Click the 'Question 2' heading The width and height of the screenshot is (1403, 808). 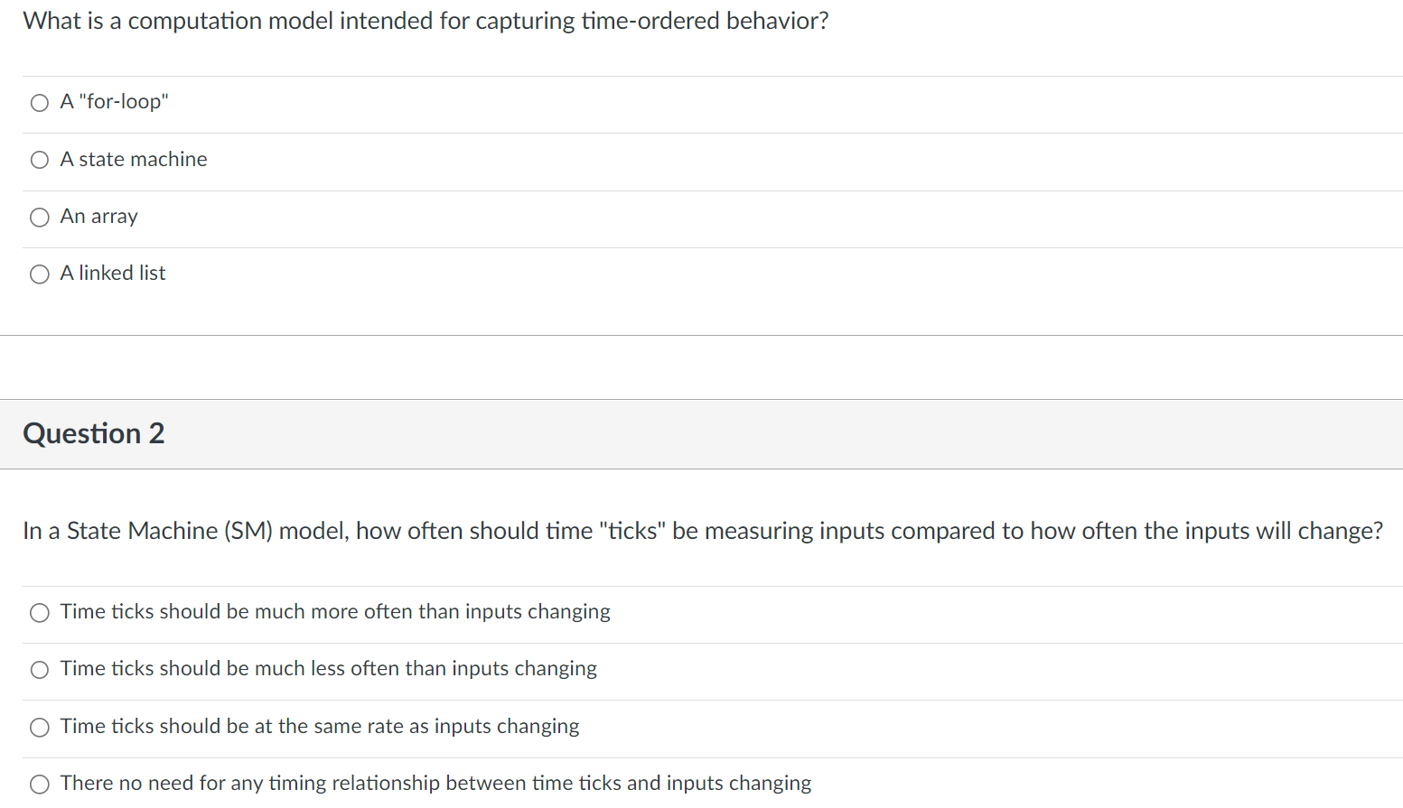(94, 433)
